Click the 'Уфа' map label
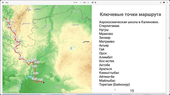The width and height of the screenshot is (170, 95). 10,13
